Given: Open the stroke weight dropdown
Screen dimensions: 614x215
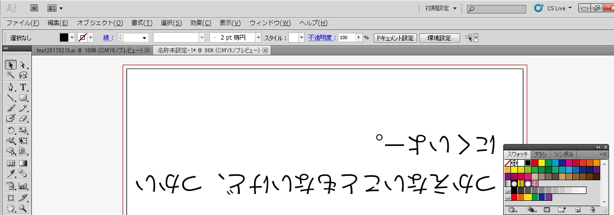Looking at the screenshot, I should [145, 38].
